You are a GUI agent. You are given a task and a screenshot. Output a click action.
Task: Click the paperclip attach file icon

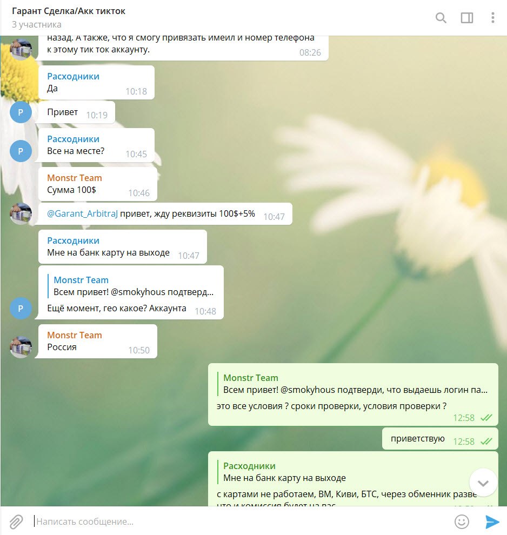coord(16,521)
